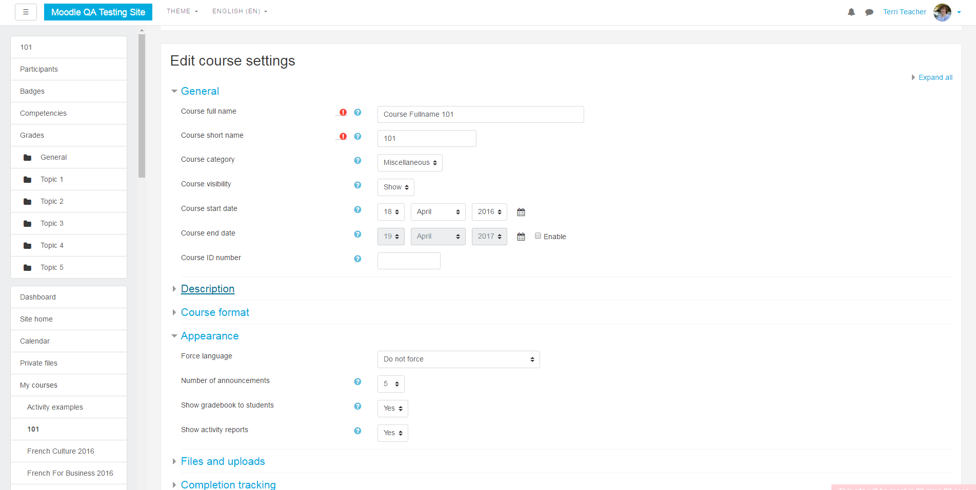976x490 pixels.
Task: Open the ENGLISH (EN) language menu
Action: [240, 11]
